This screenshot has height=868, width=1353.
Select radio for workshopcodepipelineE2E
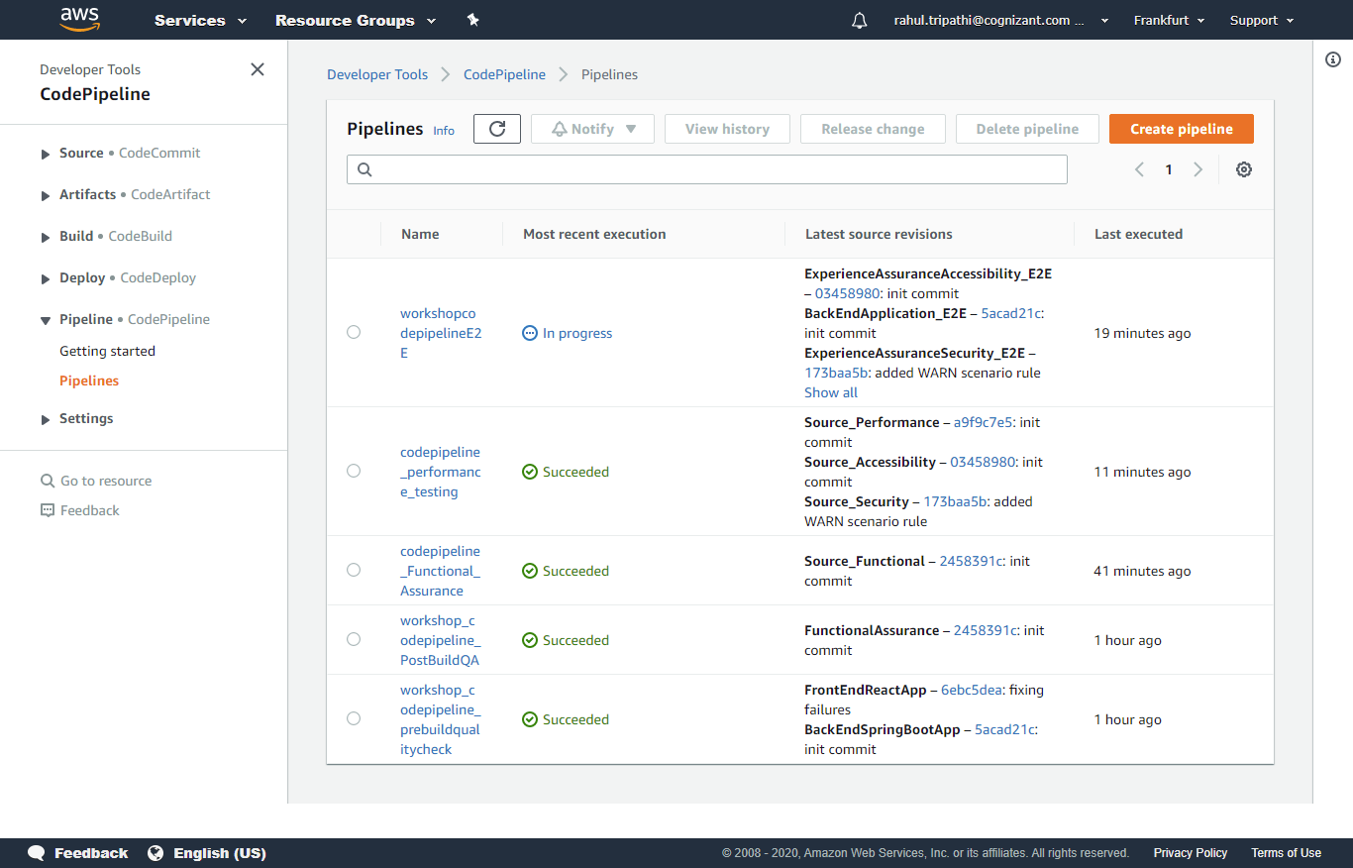[x=354, y=332]
